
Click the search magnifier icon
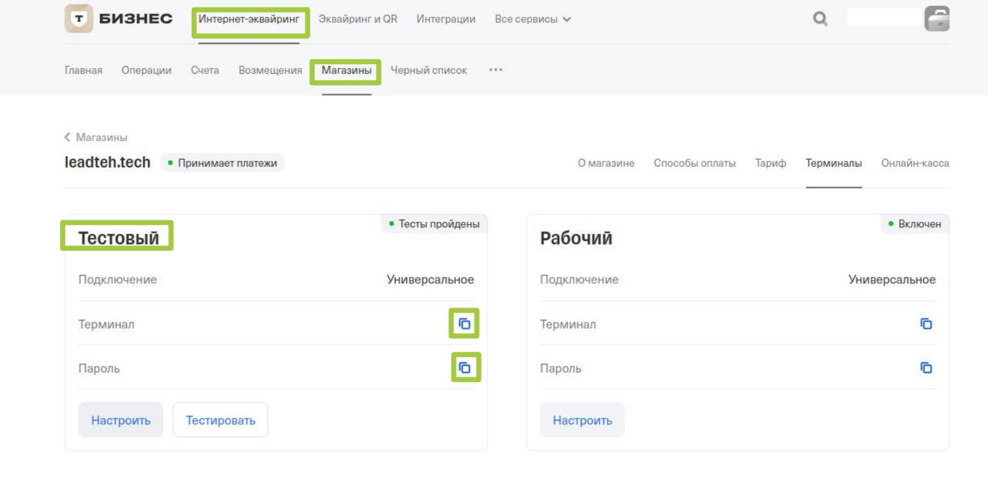[819, 19]
